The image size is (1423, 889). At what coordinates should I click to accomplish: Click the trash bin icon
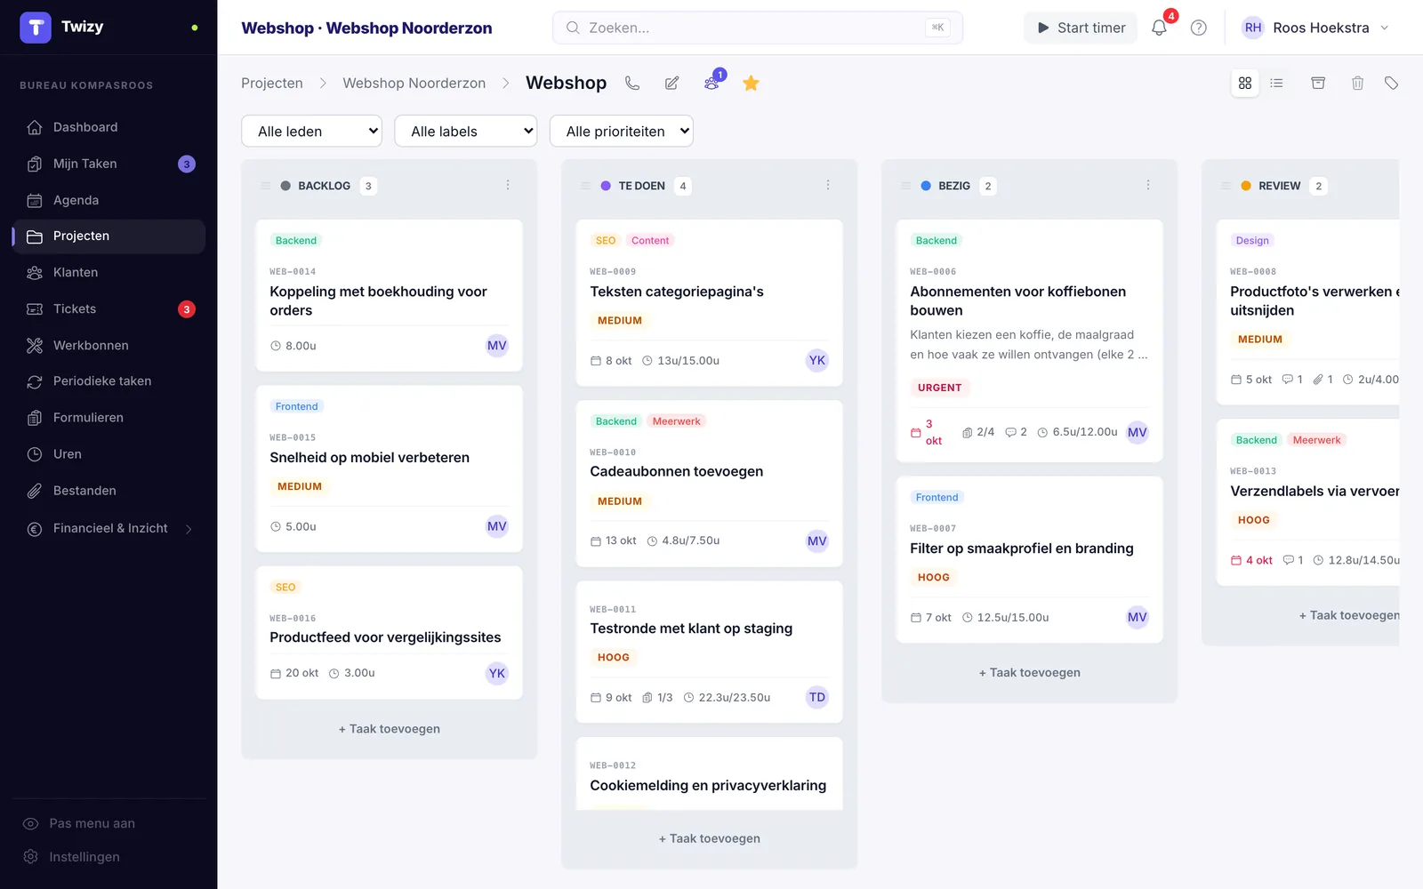pyautogui.click(x=1357, y=83)
